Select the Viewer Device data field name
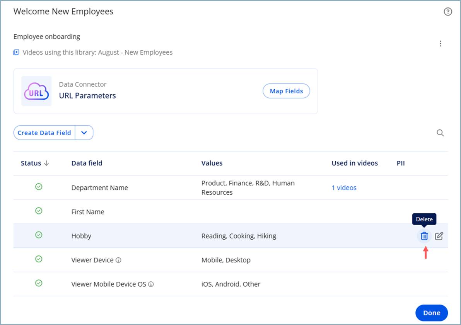This screenshot has width=461, height=325. click(92, 260)
